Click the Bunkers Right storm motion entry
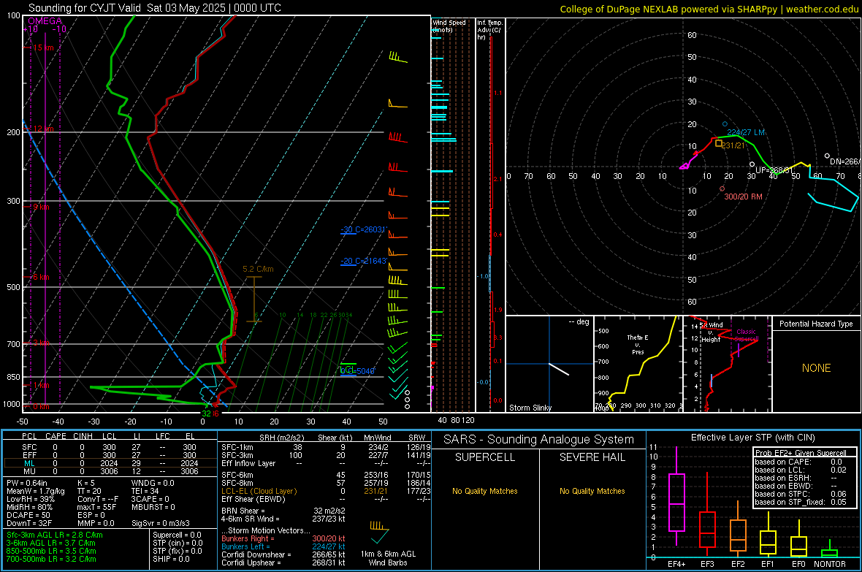862x572 pixels. (283, 538)
